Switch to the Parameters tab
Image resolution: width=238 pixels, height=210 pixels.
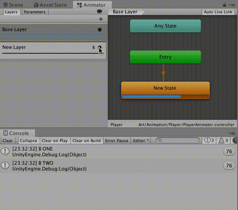pyautogui.click(x=35, y=12)
